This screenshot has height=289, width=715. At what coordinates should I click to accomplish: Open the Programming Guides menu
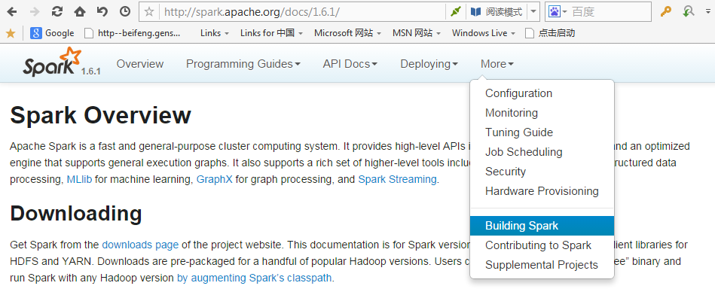[243, 64]
